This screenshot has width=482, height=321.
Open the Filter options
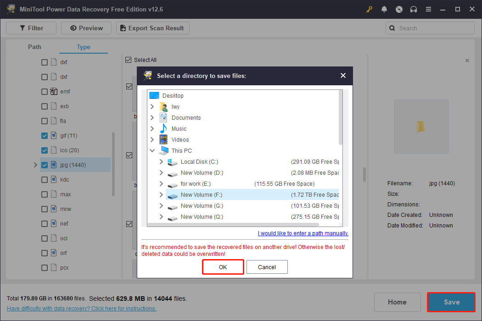[x=31, y=28]
